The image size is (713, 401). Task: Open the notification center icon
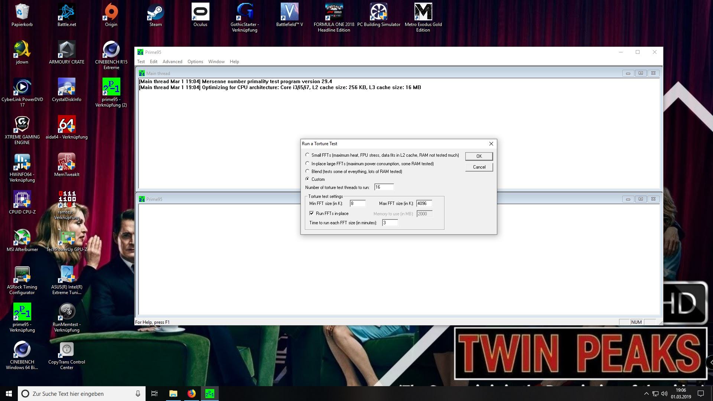(701, 394)
